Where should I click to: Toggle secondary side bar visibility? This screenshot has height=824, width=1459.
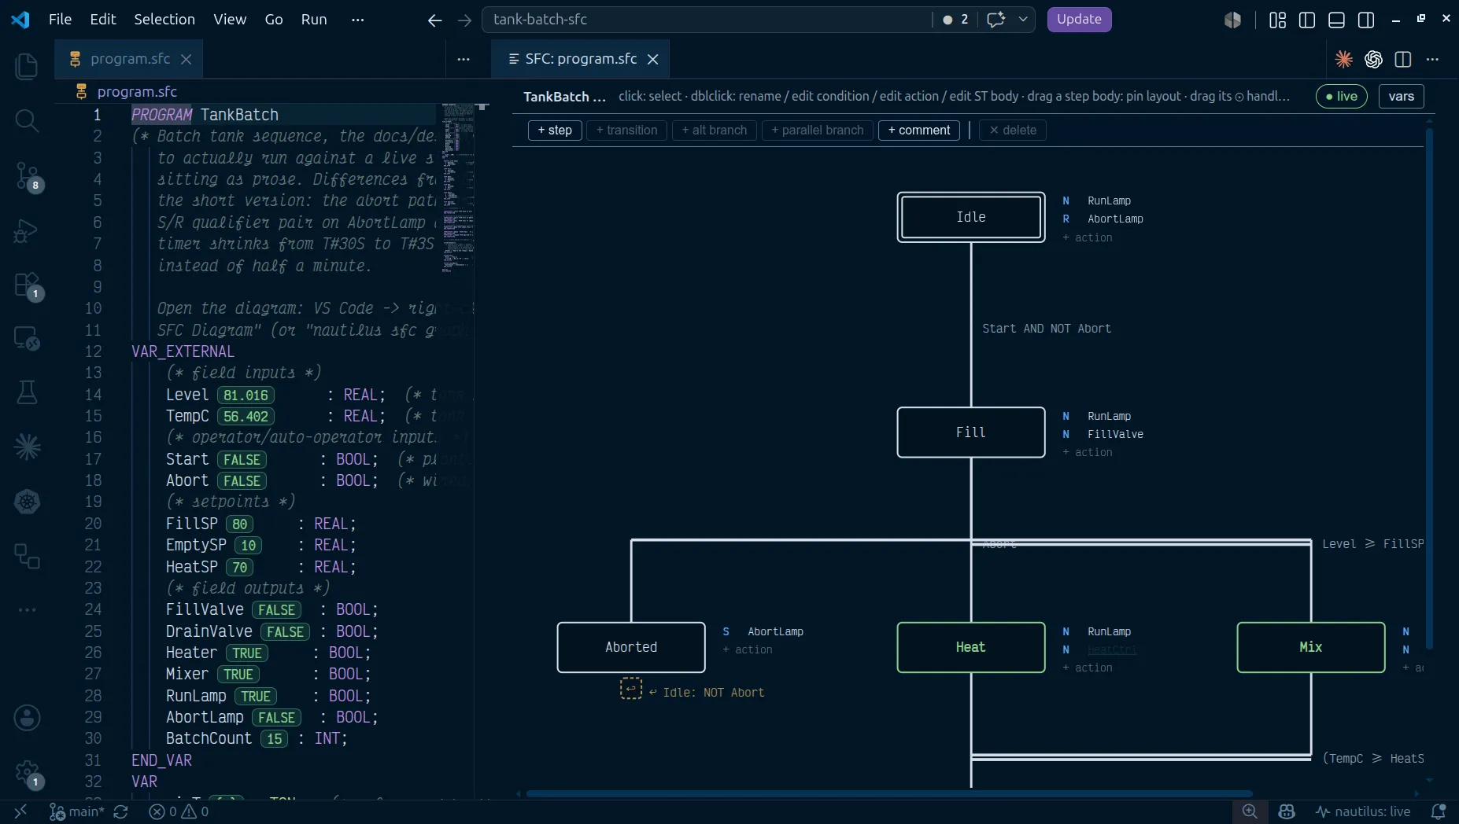click(x=1366, y=20)
